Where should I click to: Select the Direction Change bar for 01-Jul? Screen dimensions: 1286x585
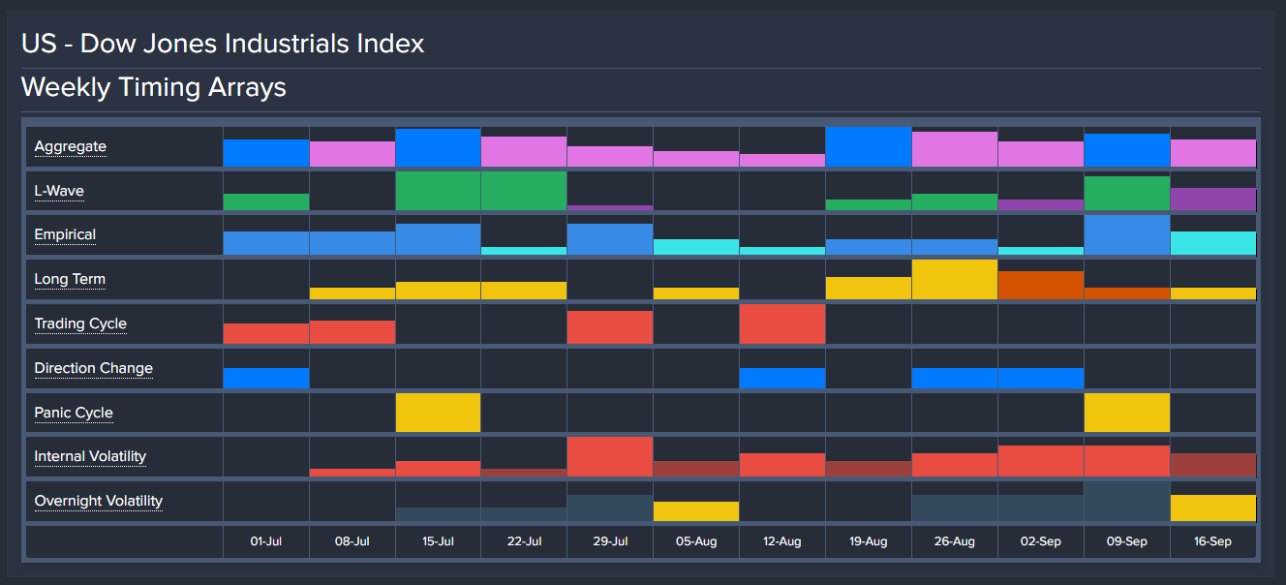266,379
